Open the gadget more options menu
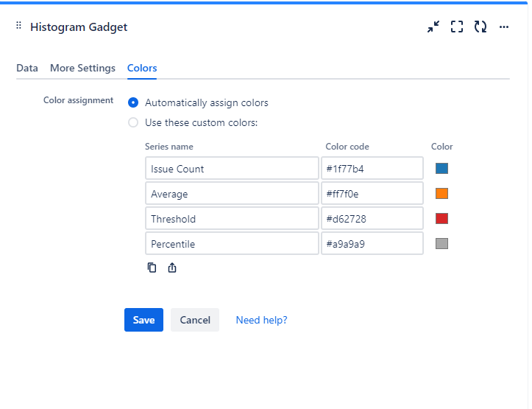Screen dimensions: 532x409 (x=504, y=27)
